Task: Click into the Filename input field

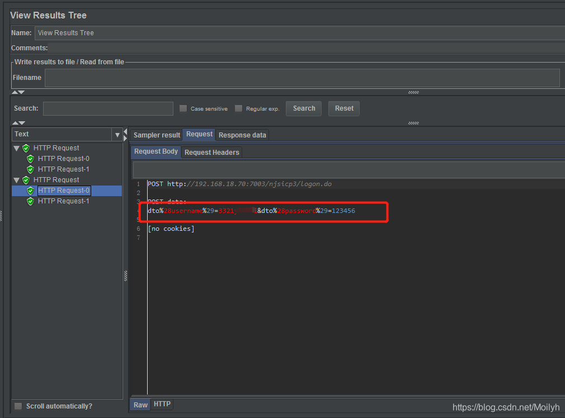Action: coord(302,78)
